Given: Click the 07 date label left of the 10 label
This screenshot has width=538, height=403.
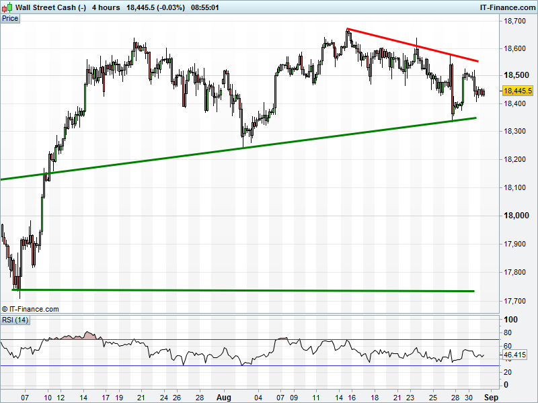Looking at the screenshot, I should click(x=25, y=398).
